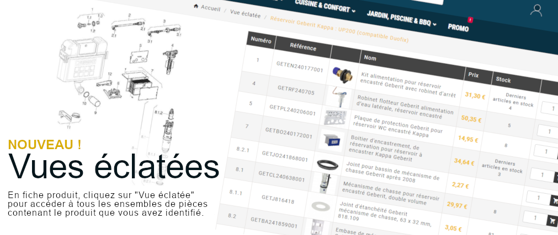This screenshot has width=558, height=235.
Task: Open the Mécanisme de chasse thumbnail
Action: click(325, 184)
